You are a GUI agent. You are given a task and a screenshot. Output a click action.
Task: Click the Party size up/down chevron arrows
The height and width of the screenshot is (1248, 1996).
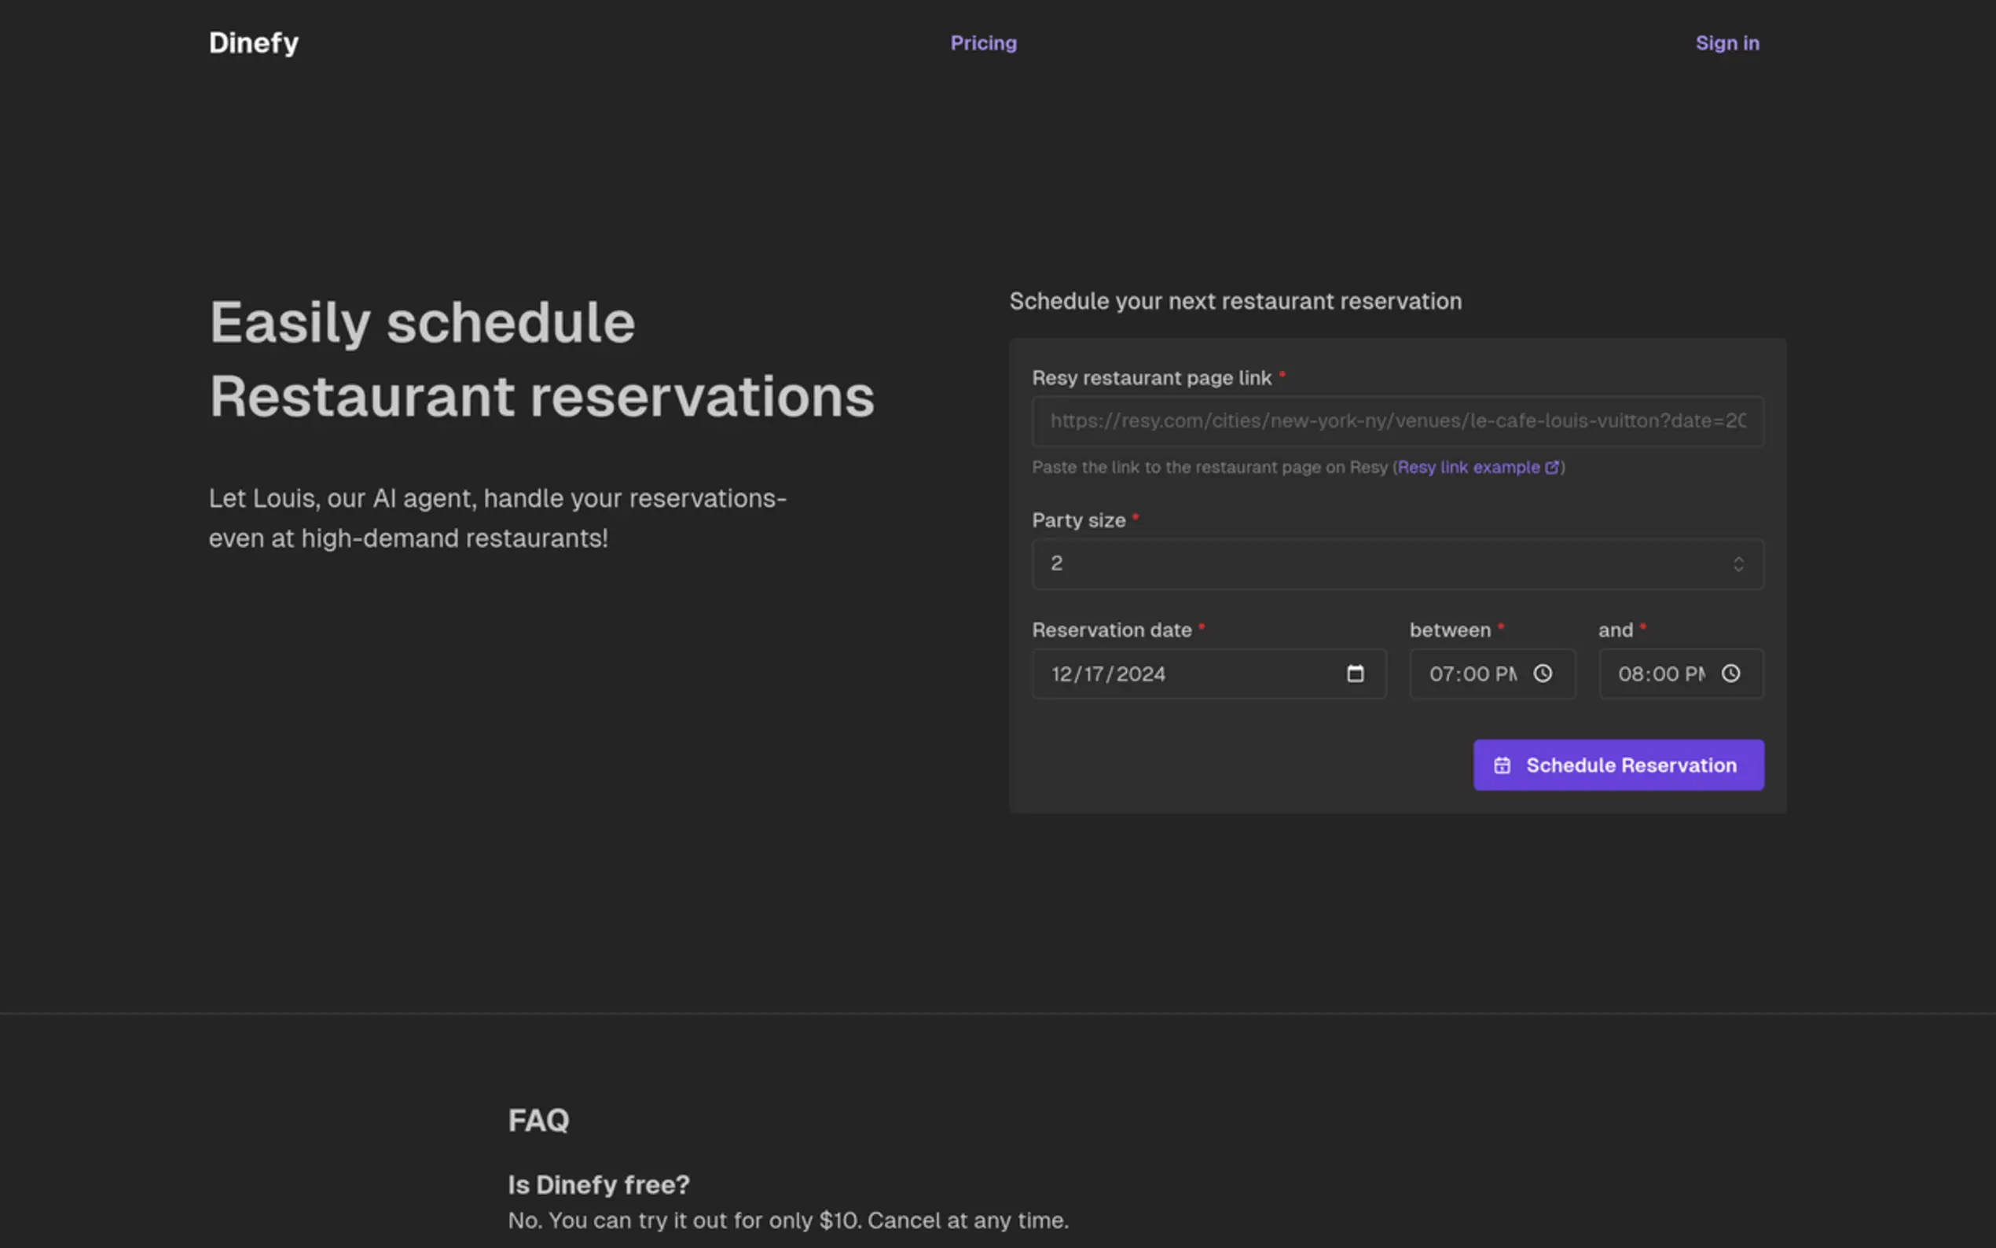(1737, 563)
